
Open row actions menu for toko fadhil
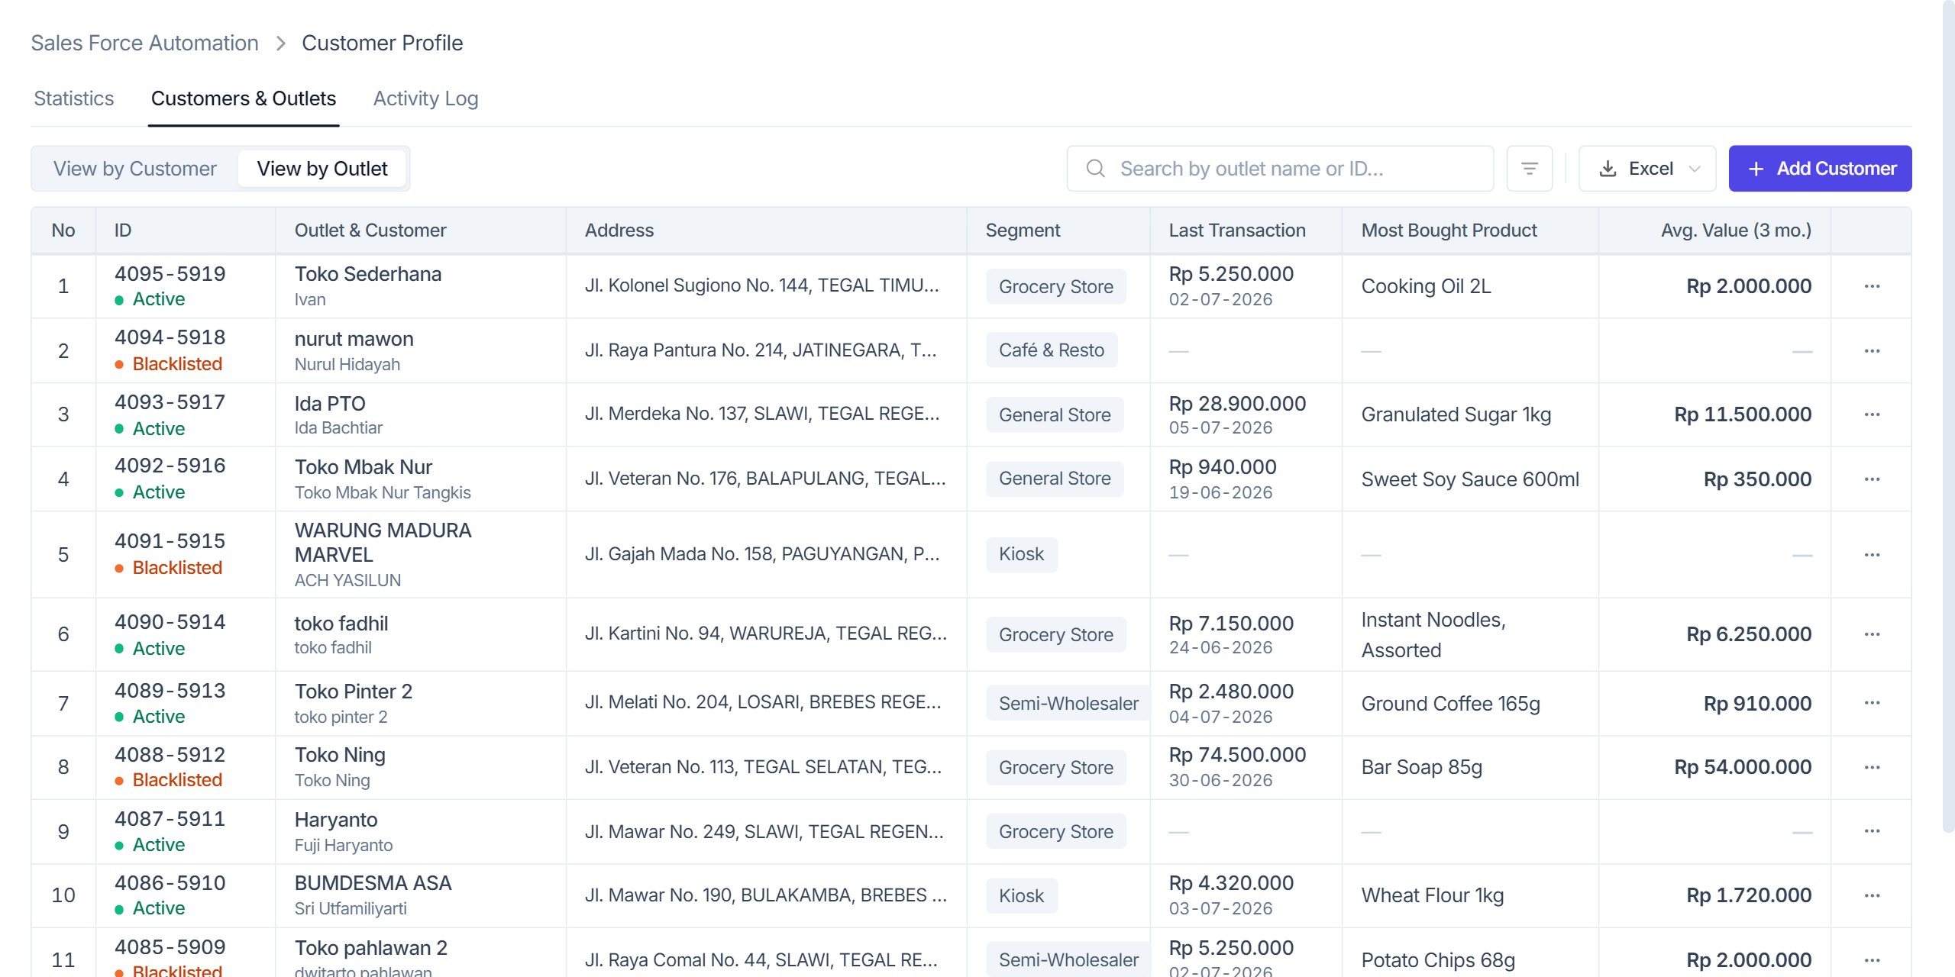[1872, 634]
